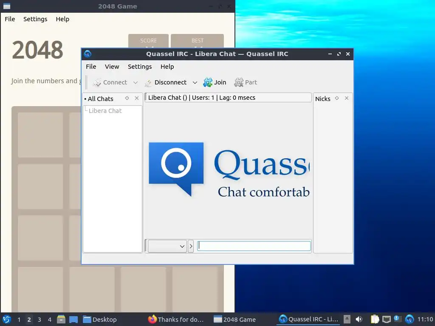
Task: Switch to workspace 3
Action: (x=40, y=320)
